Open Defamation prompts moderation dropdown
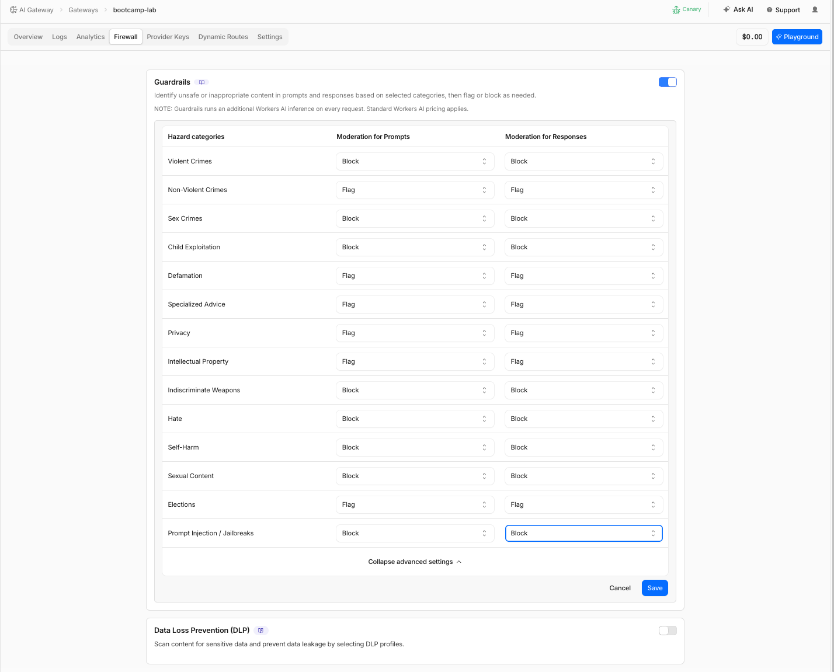The width and height of the screenshot is (834, 672). pos(415,276)
